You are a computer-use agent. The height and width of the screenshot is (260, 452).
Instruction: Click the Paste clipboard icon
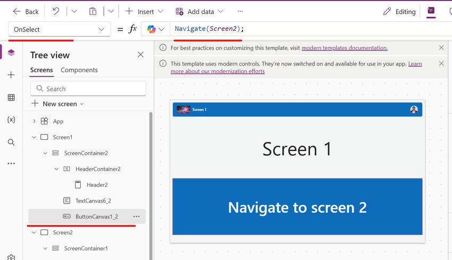(x=93, y=12)
